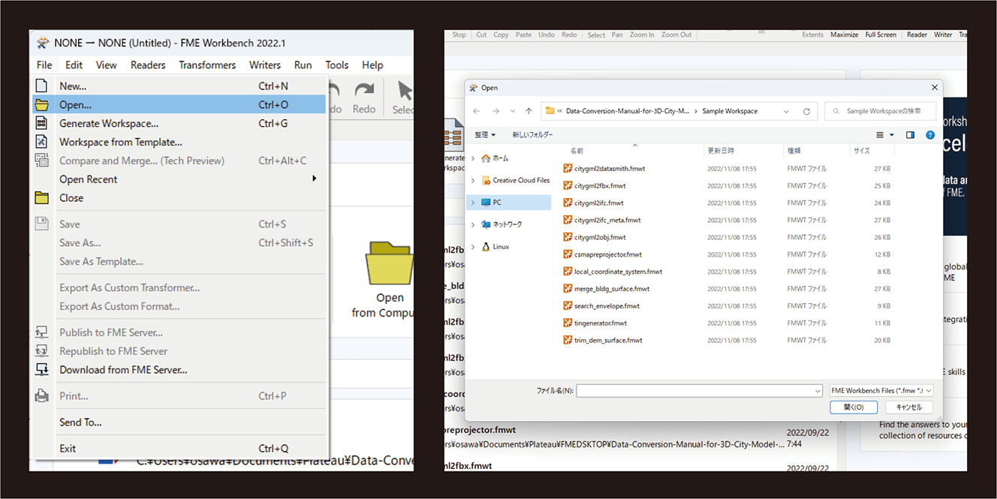Expand the PC tree node
The height and width of the screenshot is (499, 997).
coord(473,203)
